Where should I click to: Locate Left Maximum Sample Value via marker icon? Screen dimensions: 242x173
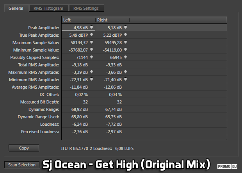(91, 42)
